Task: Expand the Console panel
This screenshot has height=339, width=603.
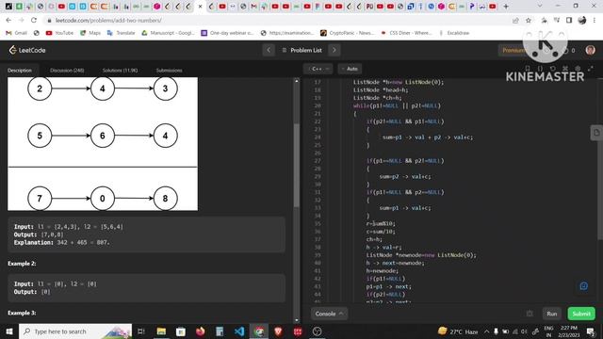Action: [x=329, y=314]
